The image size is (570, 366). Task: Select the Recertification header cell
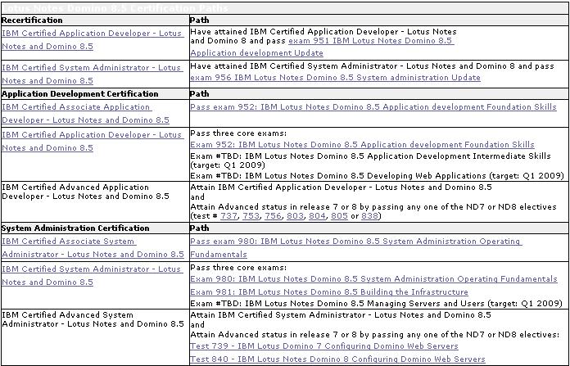pyautogui.click(x=95, y=20)
